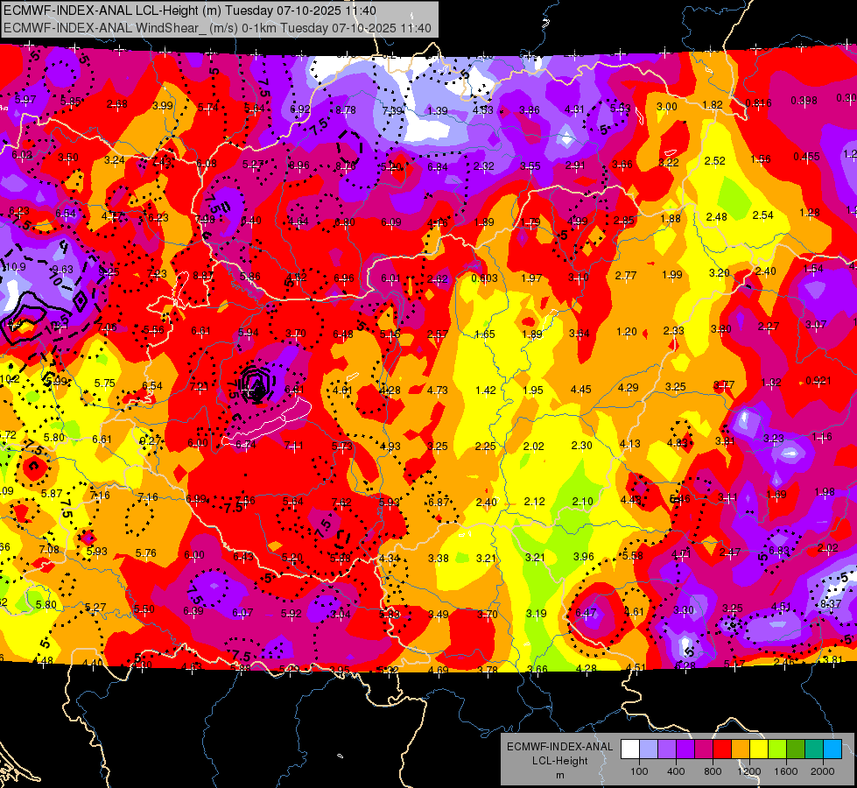The height and width of the screenshot is (788, 857).
Task: Select the light blue legend swatch
Action: (x=832, y=749)
